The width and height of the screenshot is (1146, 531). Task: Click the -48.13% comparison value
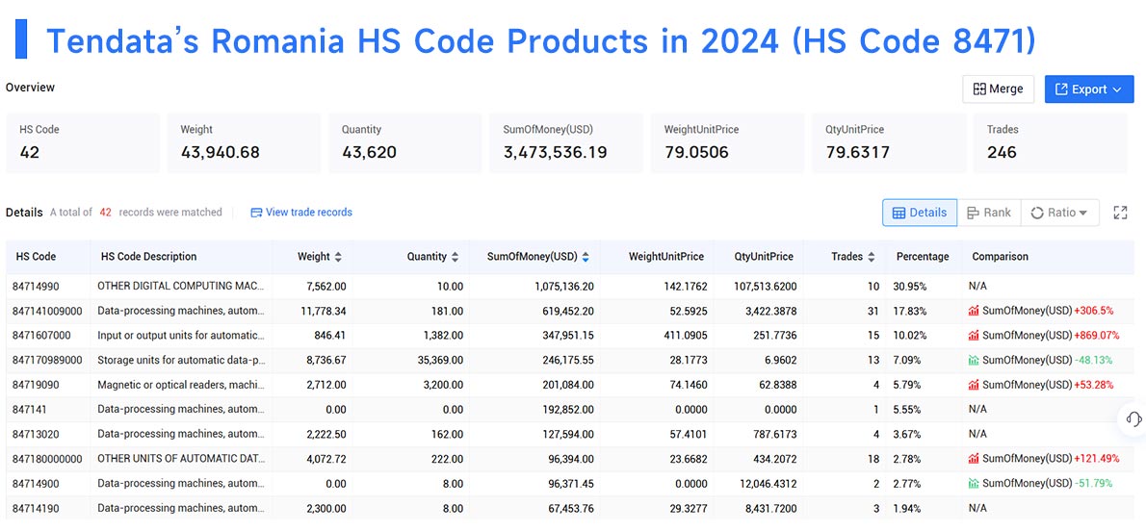tap(1093, 360)
